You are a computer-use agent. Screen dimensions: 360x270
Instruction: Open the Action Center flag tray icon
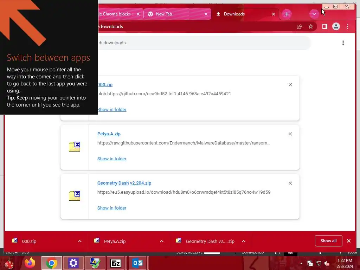tap(310, 263)
